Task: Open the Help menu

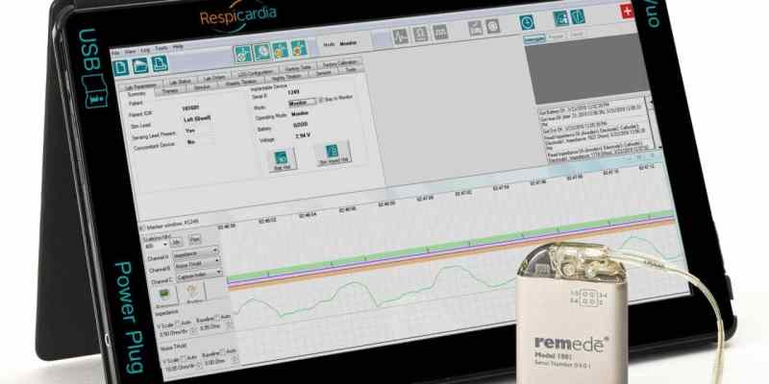Action: [x=178, y=47]
